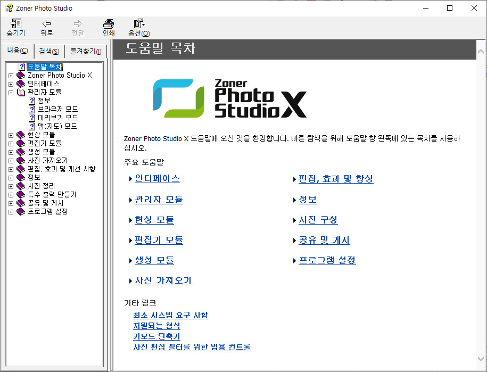Open the 관리자 모듈 link
Image resolution: width=487 pixels, height=372 pixels.
point(159,200)
